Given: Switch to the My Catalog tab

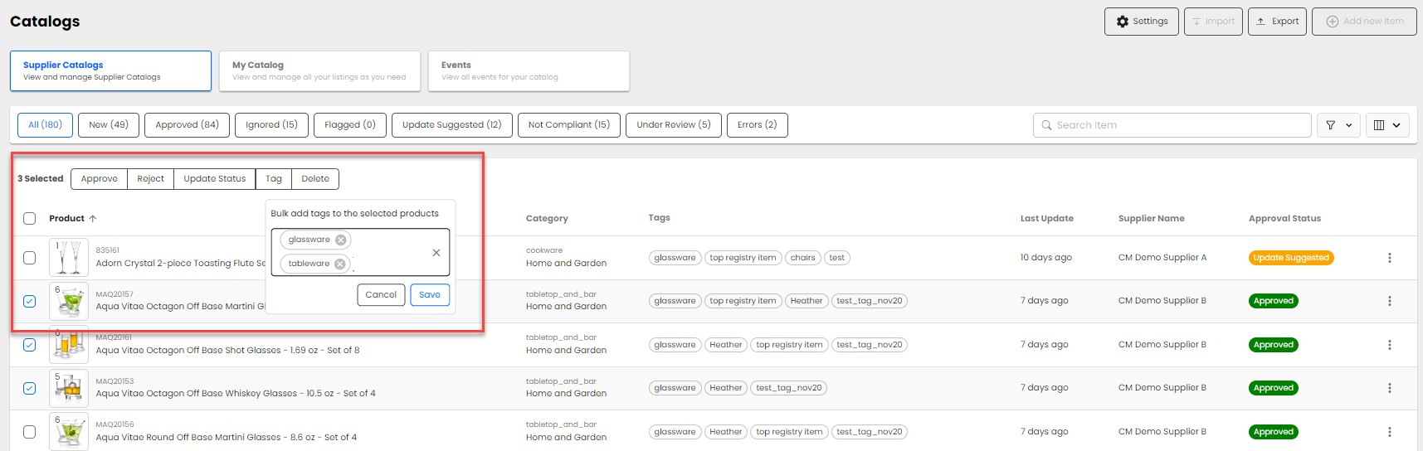Looking at the screenshot, I should point(319,71).
